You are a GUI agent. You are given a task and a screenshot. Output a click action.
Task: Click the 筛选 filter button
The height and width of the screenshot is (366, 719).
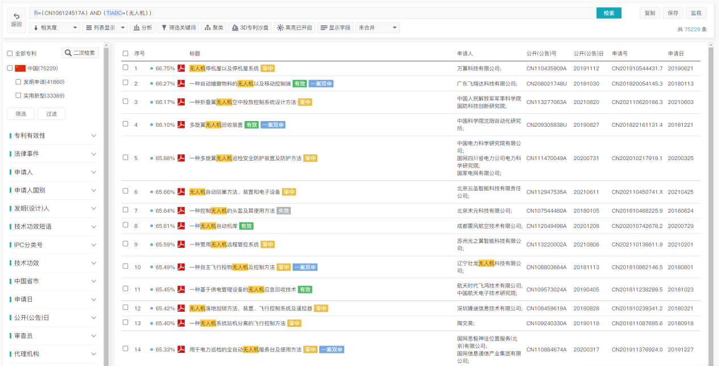coord(20,114)
